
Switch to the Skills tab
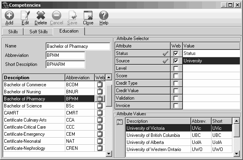[13, 32]
